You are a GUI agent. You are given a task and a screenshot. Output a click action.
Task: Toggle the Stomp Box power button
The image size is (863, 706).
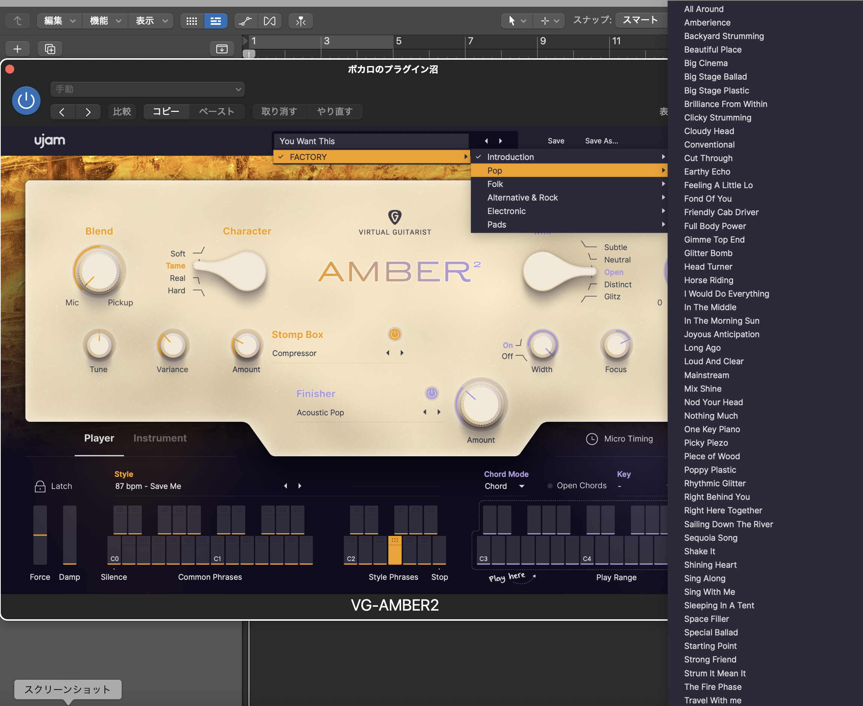[394, 334]
